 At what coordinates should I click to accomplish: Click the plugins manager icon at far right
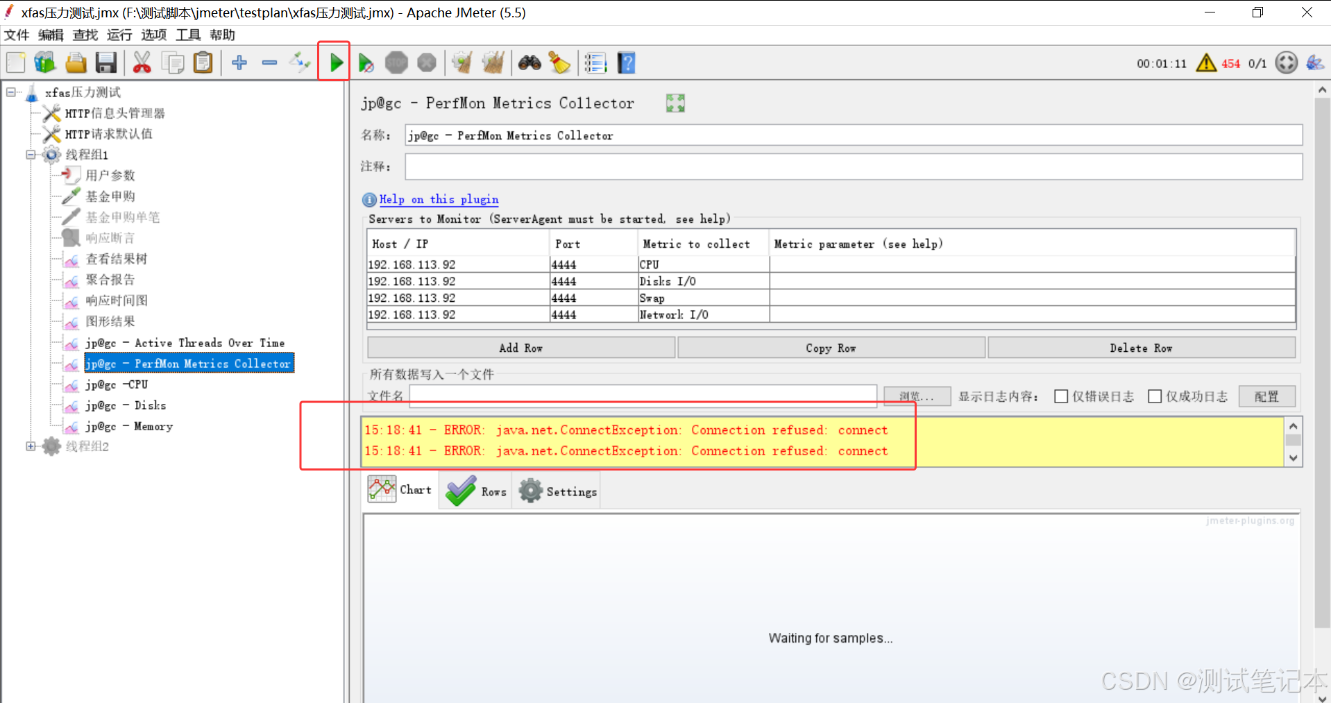(x=1315, y=62)
